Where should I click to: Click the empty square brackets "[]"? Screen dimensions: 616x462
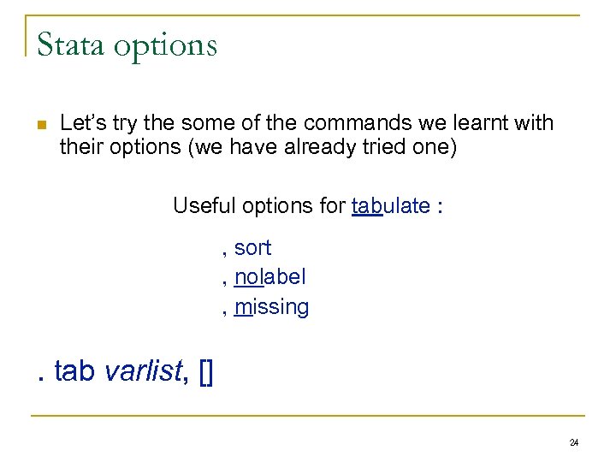(205, 372)
